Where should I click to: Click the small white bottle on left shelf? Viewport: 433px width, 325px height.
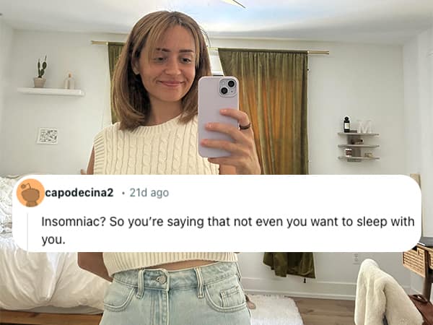(69, 81)
